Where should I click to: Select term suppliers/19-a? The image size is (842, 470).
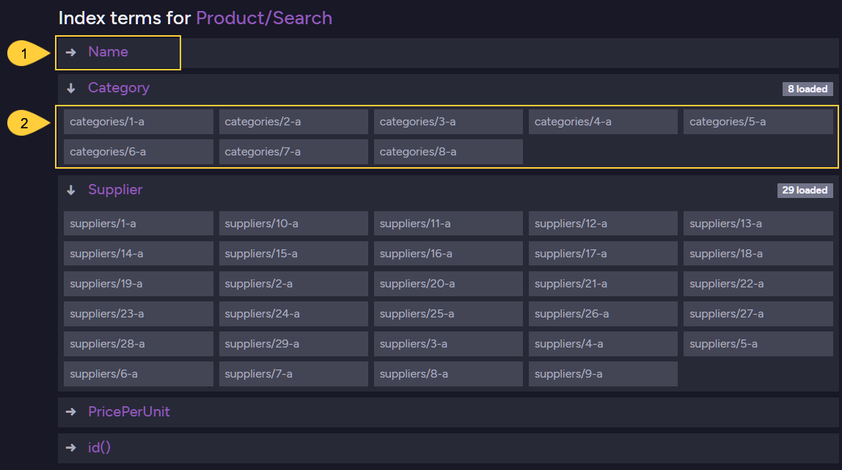(x=139, y=284)
